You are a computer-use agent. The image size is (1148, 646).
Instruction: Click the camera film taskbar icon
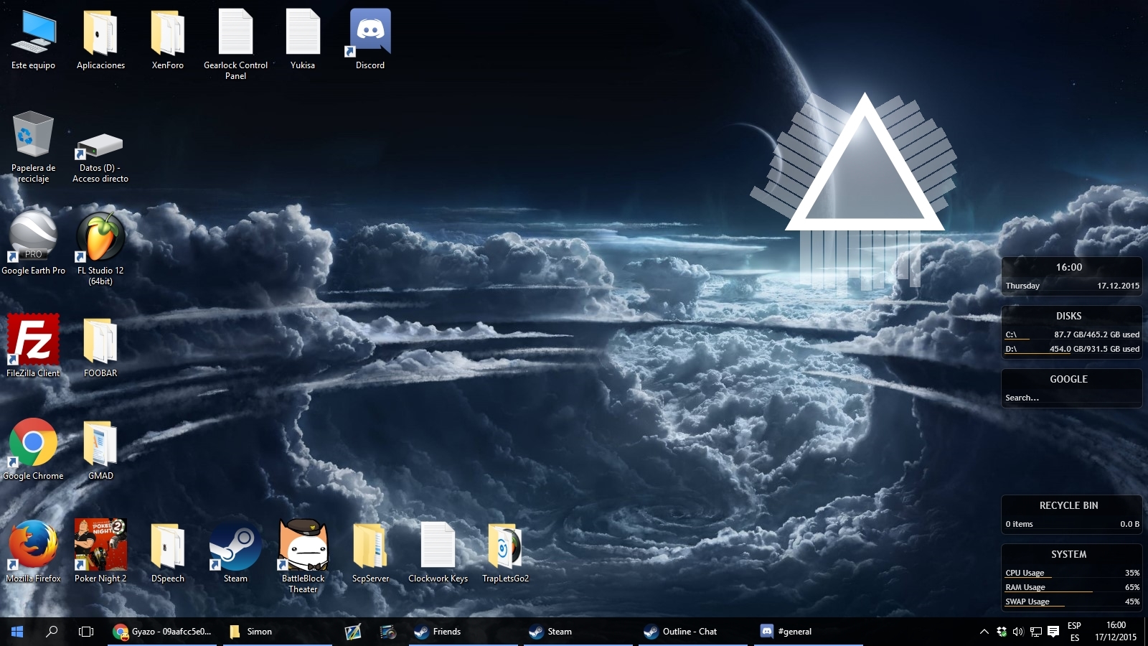[x=388, y=632]
